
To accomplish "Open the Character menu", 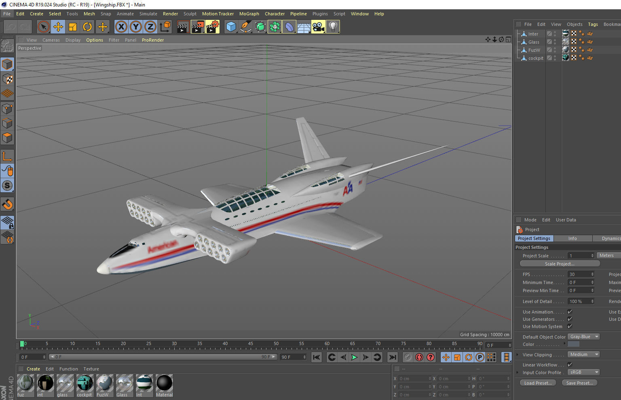I will pyautogui.click(x=275, y=14).
